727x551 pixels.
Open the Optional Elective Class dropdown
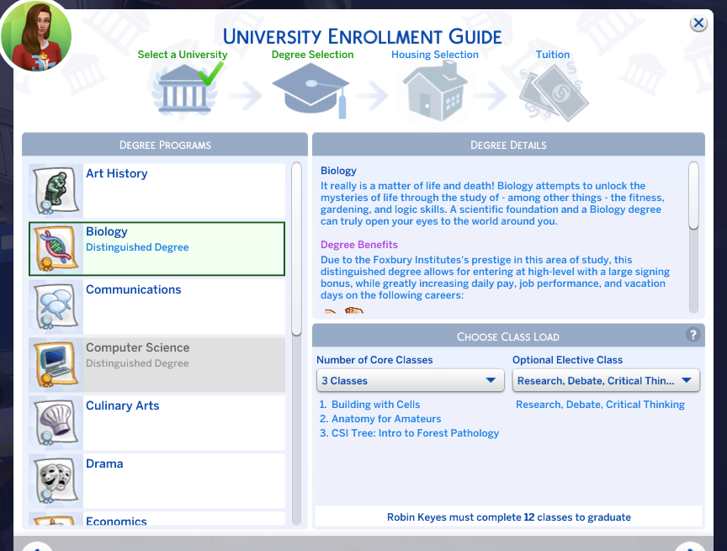pyautogui.click(x=606, y=380)
